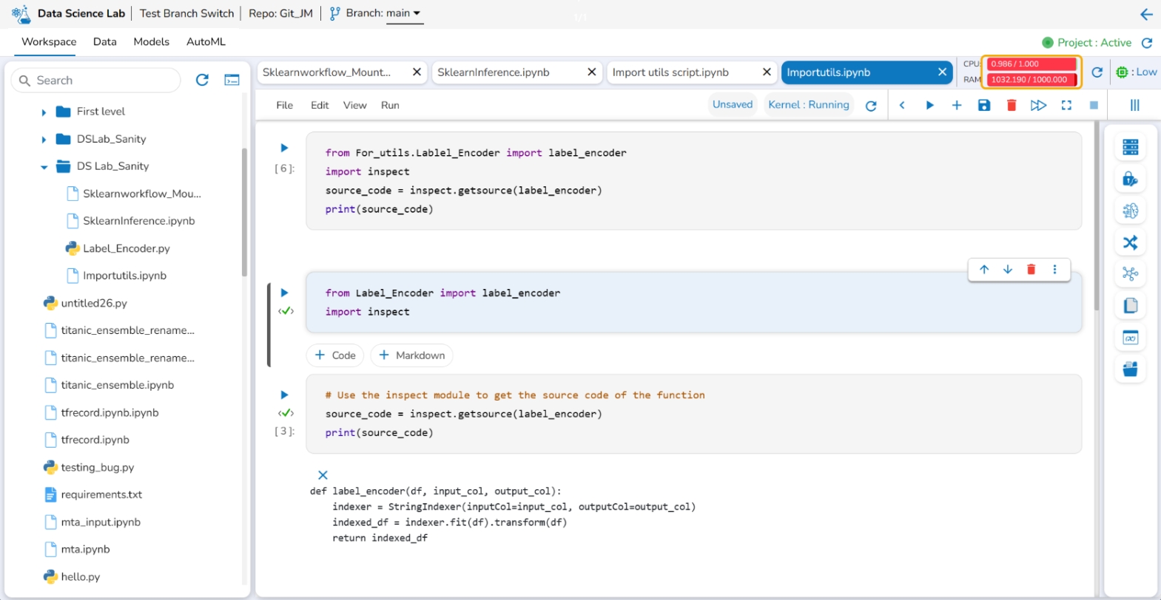1161x600 pixels.
Task: Move the selected cell up
Action: (984, 270)
